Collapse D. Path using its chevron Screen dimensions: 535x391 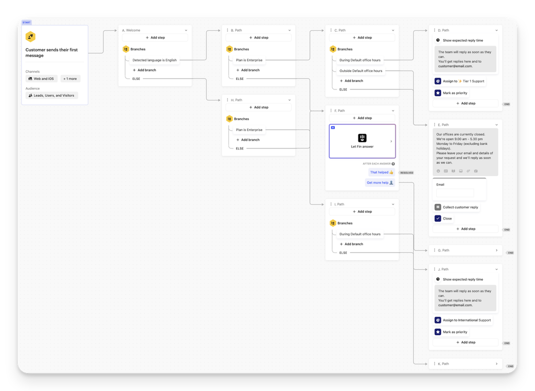click(x=496, y=30)
